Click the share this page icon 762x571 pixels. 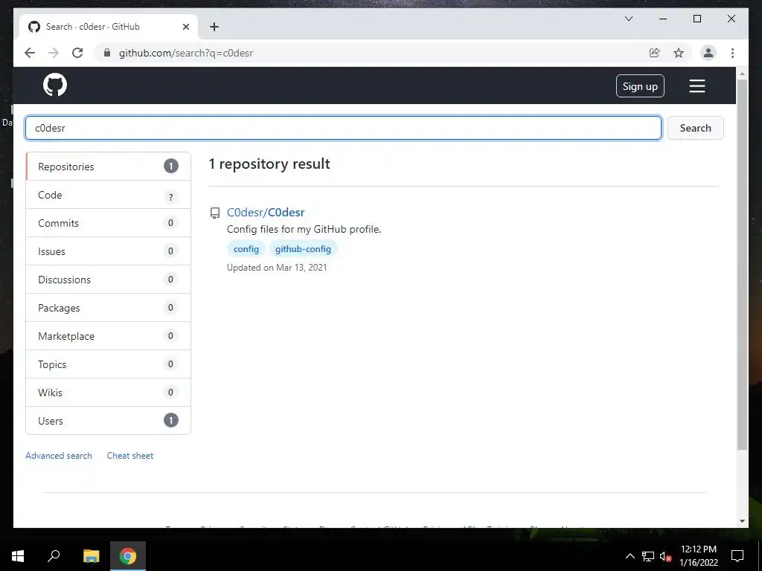655,53
